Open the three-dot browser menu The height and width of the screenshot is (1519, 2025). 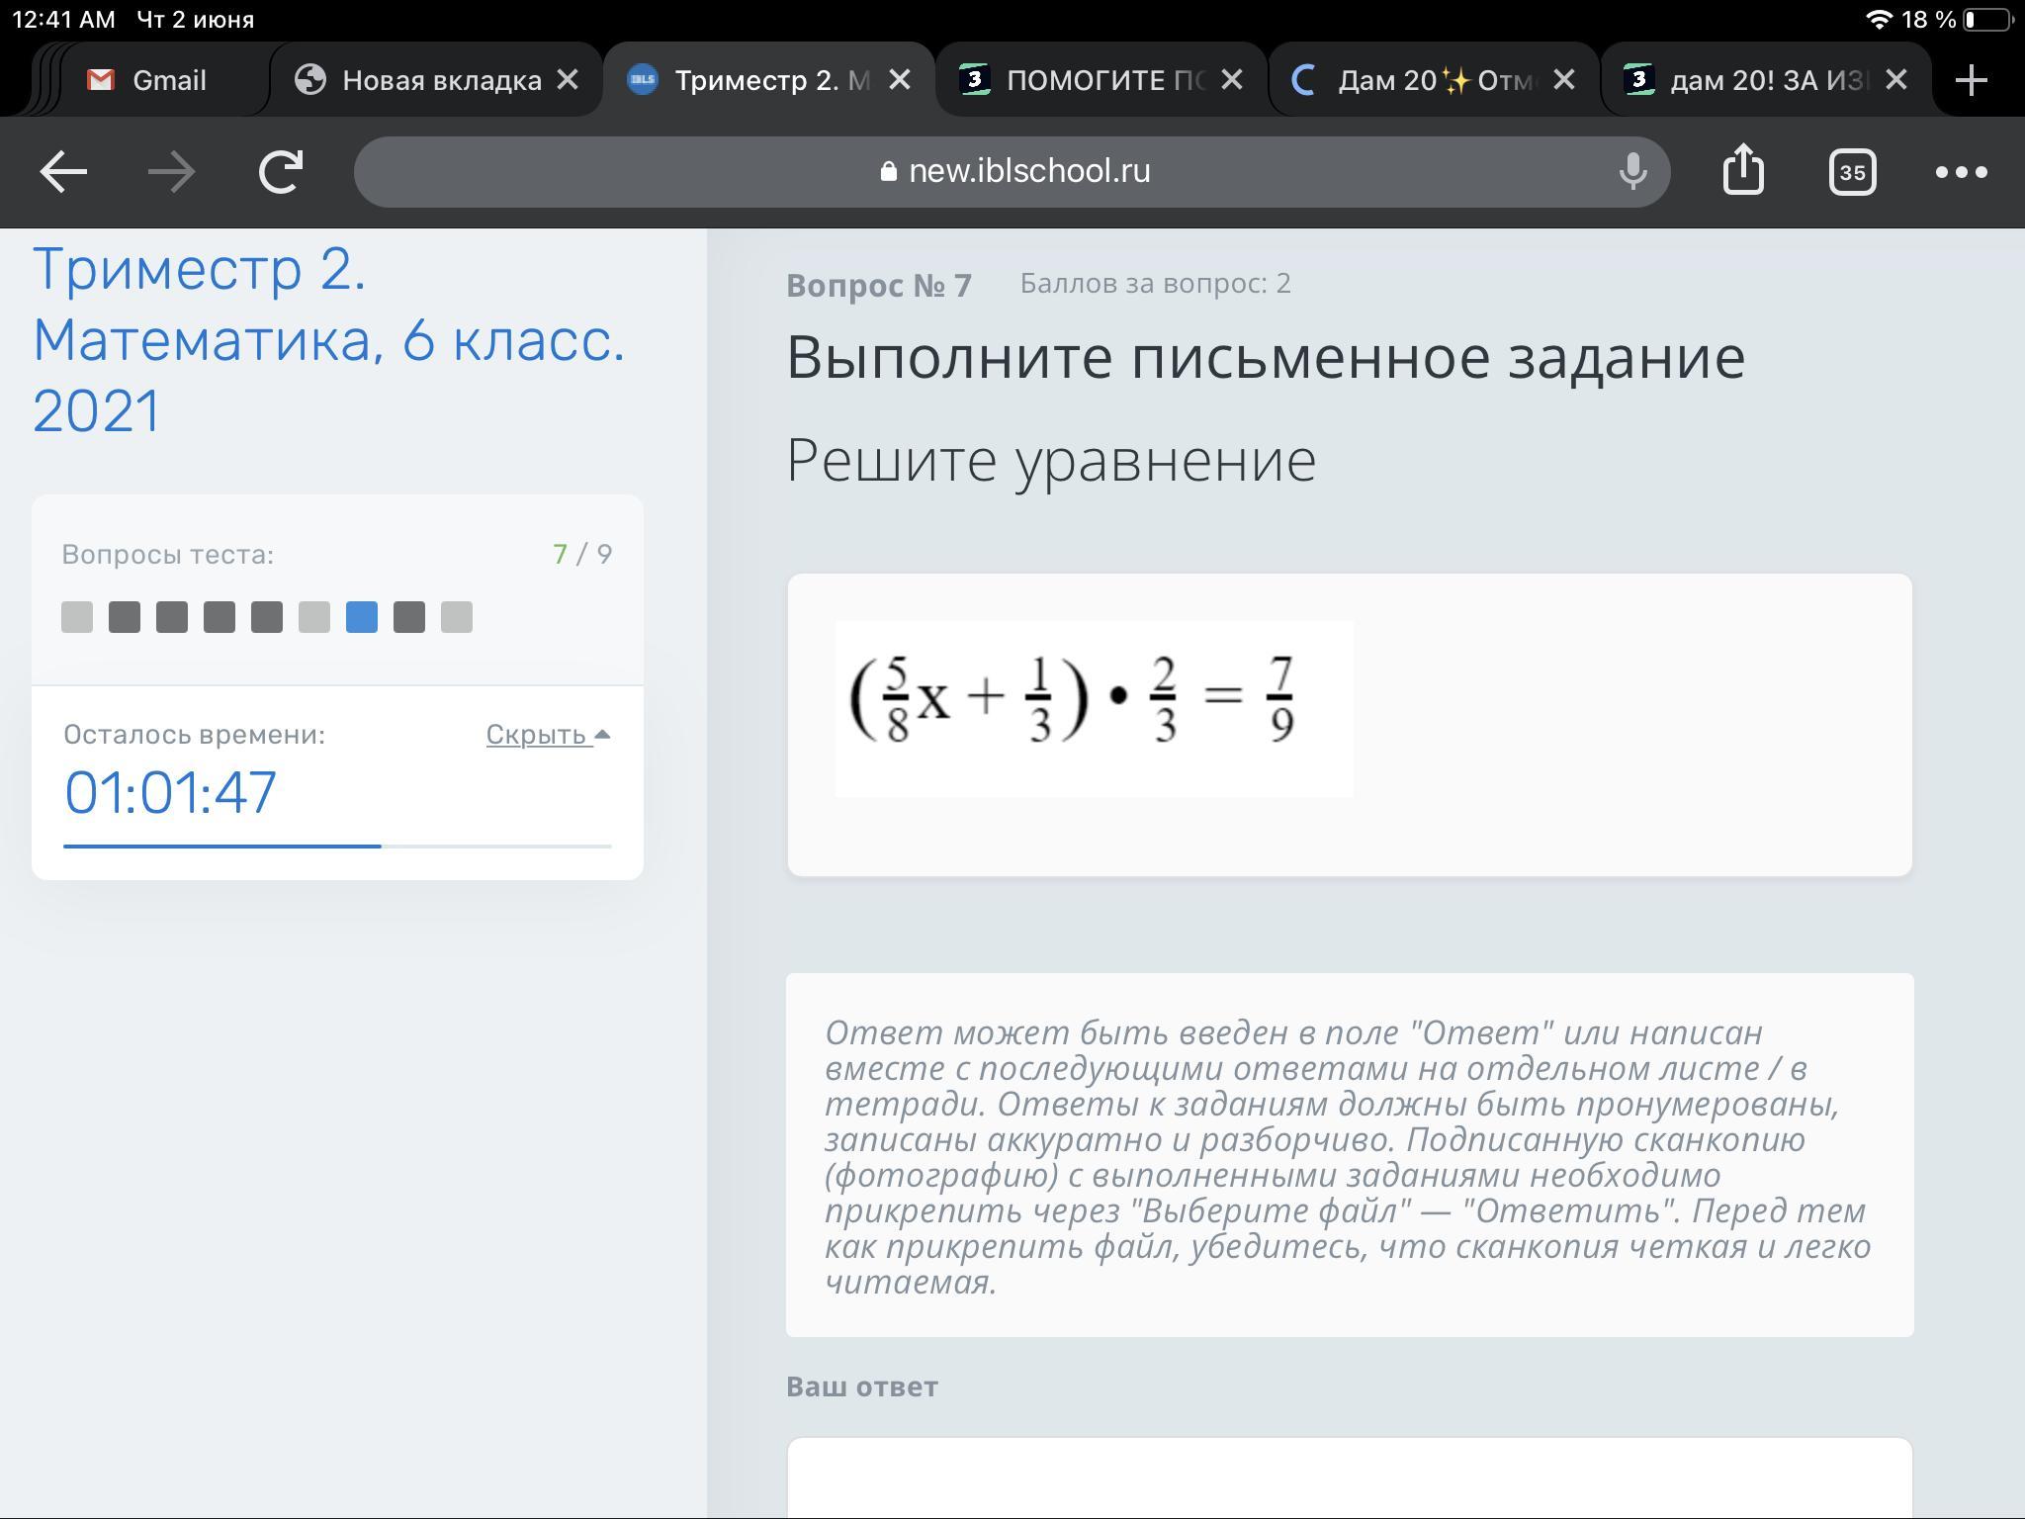1961,172
